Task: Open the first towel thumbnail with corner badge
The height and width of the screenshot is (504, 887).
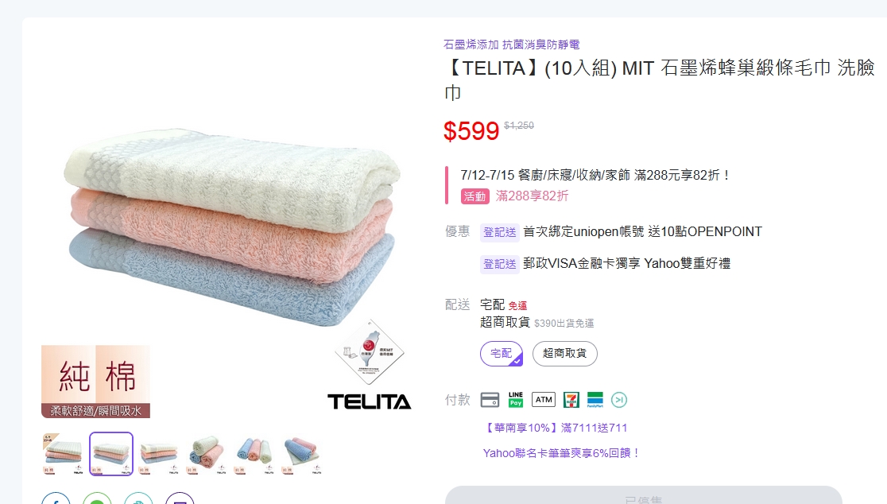Action: coord(63,454)
